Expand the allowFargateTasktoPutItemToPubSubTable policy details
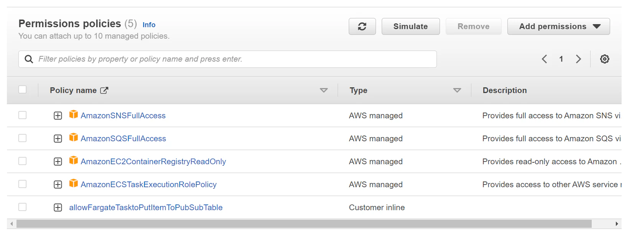 click(x=58, y=207)
